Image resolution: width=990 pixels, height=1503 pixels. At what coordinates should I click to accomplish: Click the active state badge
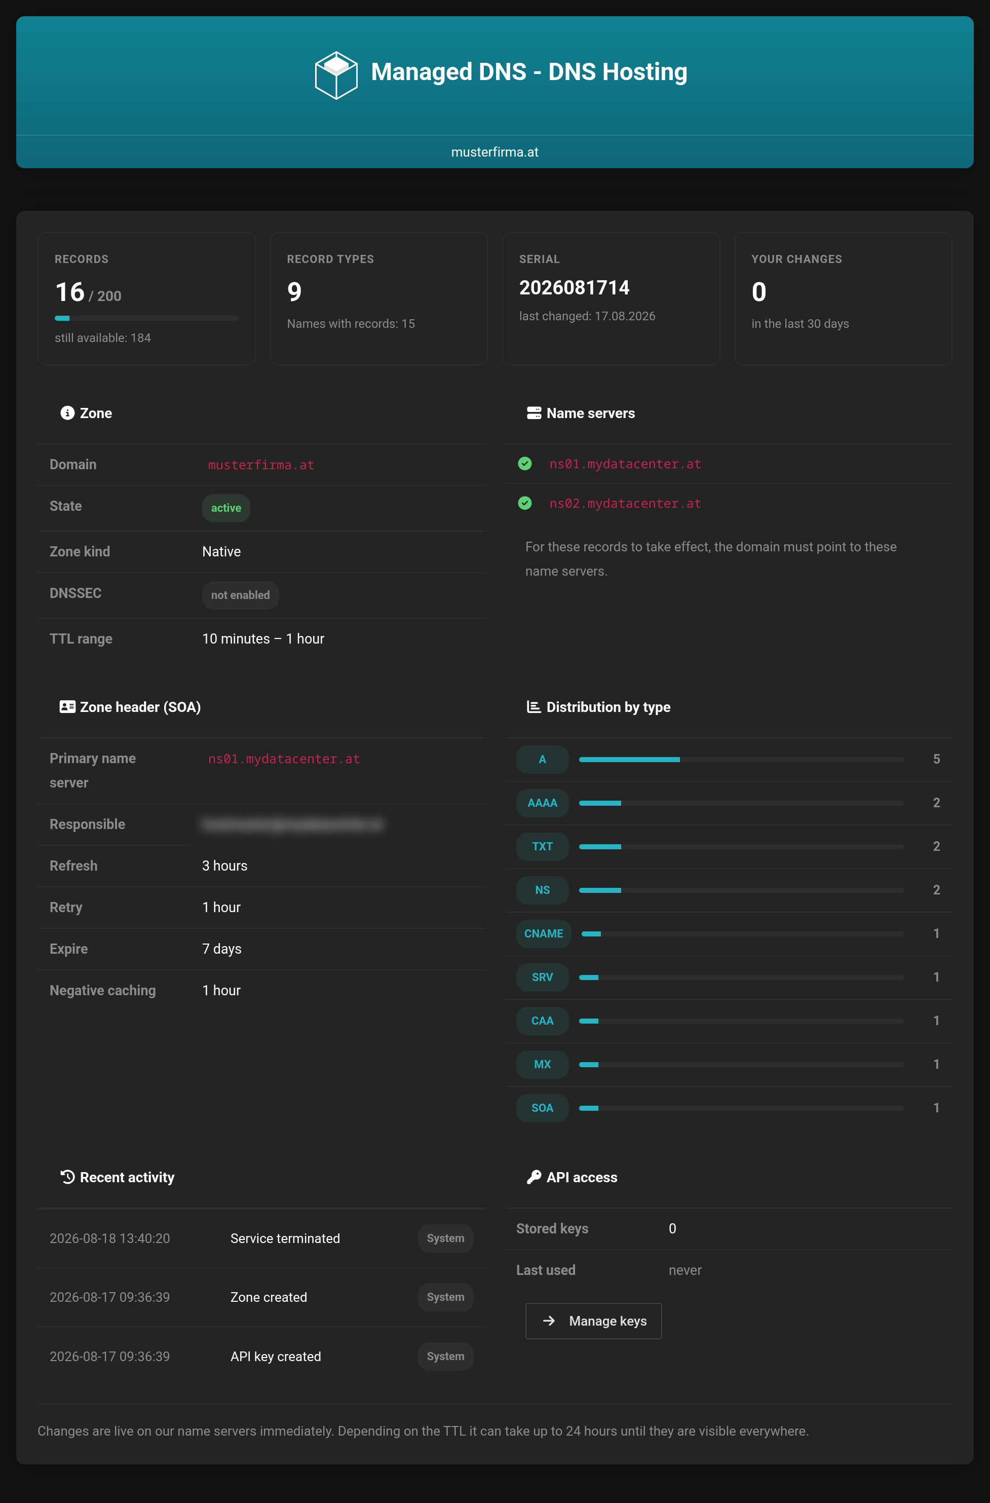tap(226, 508)
